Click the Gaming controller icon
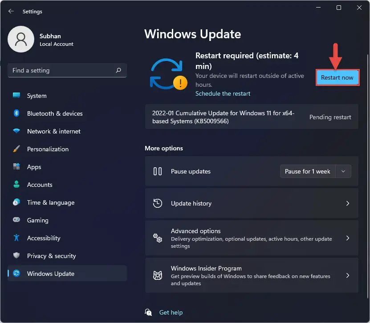The height and width of the screenshot is (323, 370). point(16,220)
